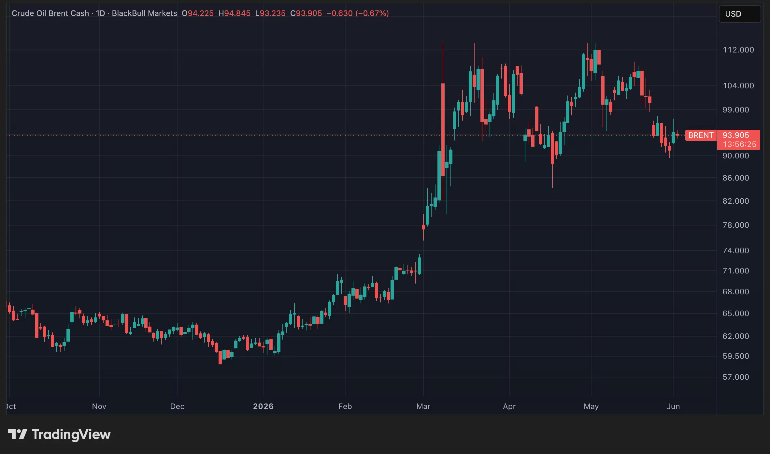This screenshot has height=454, width=770.
Task: Click the Feb date axis label
Action: click(345, 406)
